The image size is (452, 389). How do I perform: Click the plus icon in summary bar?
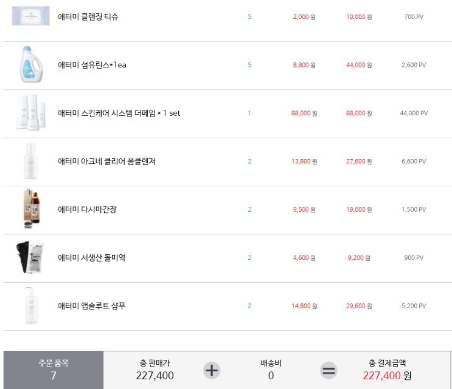pyautogui.click(x=212, y=370)
